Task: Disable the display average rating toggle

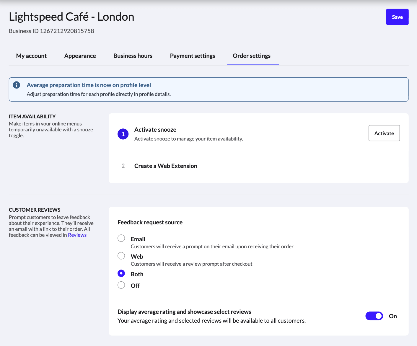Action: click(x=374, y=316)
